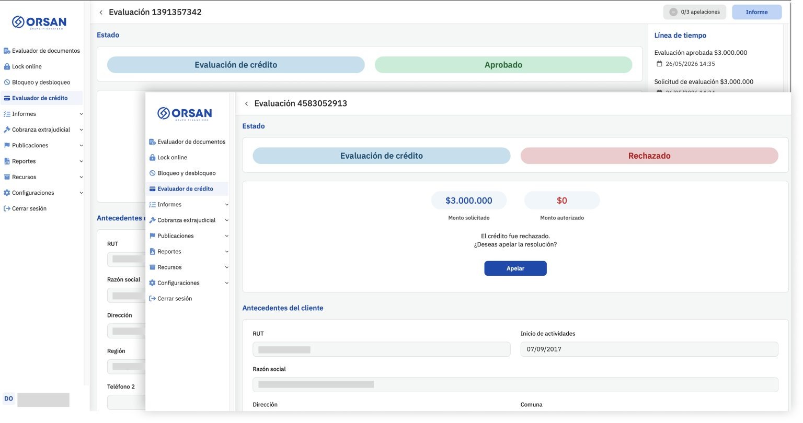
Task: Click Evaluador de crédito card icon in back window
Action: tap(7, 98)
